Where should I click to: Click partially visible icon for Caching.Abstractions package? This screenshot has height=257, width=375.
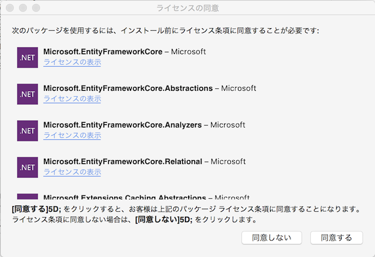coord(28,197)
